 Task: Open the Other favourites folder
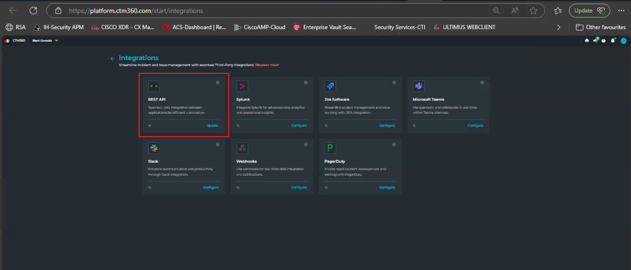[x=601, y=27]
